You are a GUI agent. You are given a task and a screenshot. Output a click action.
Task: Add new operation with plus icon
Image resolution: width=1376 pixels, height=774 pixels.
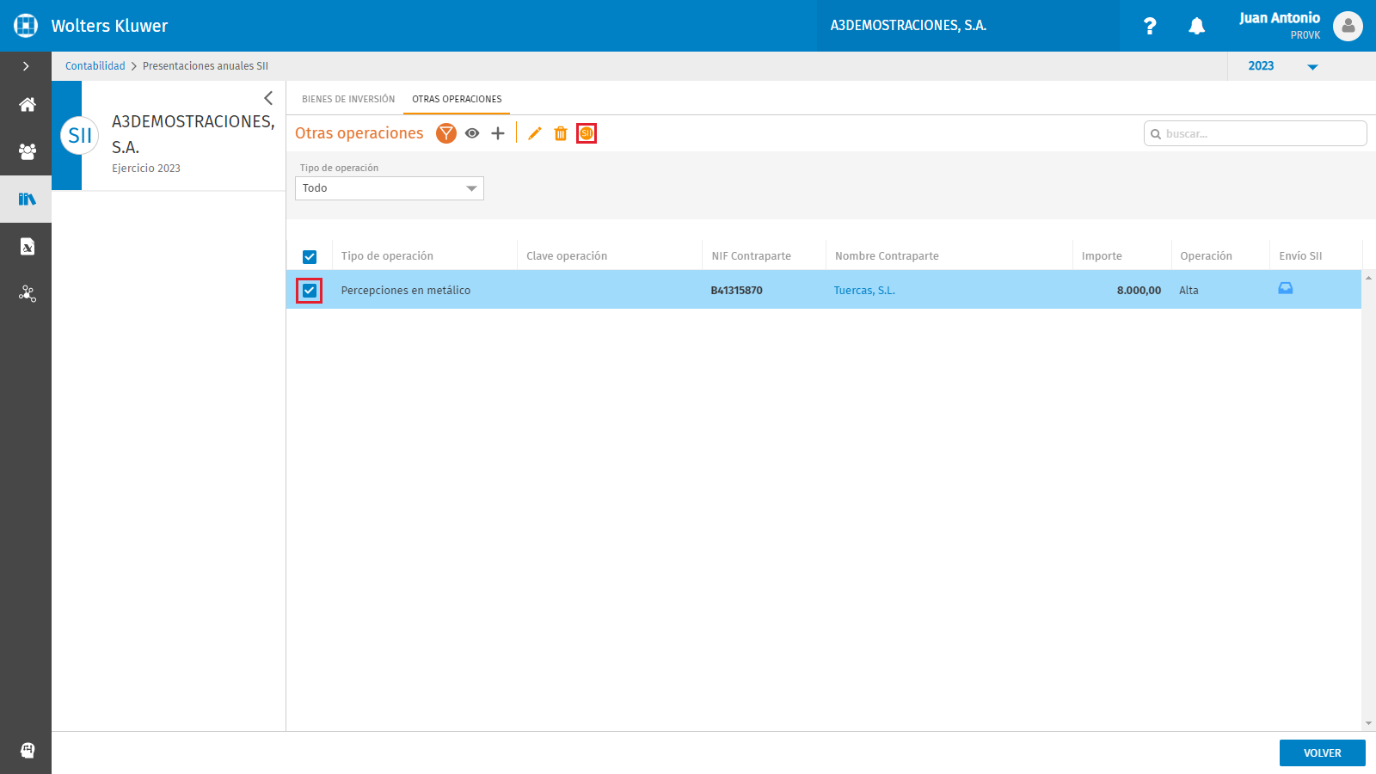(498, 133)
